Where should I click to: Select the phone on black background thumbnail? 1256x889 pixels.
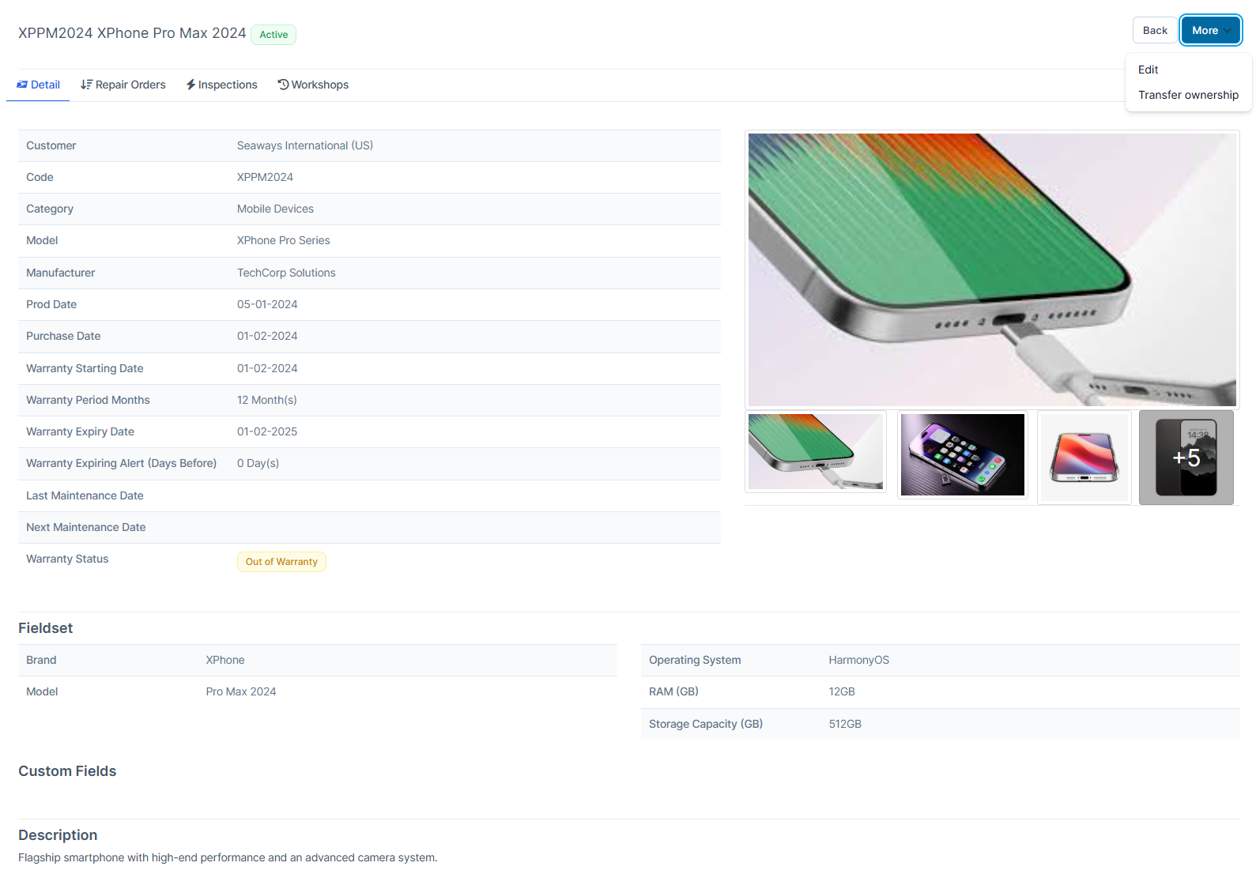coord(963,455)
